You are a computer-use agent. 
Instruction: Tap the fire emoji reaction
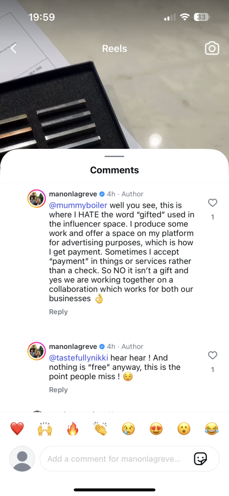click(73, 429)
